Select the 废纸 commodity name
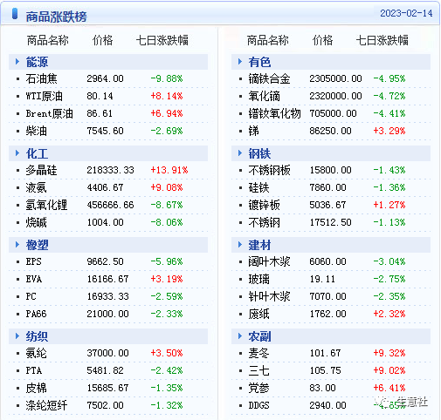This screenshot has width=441, height=420. pyautogui.click(x=258, y=314)
